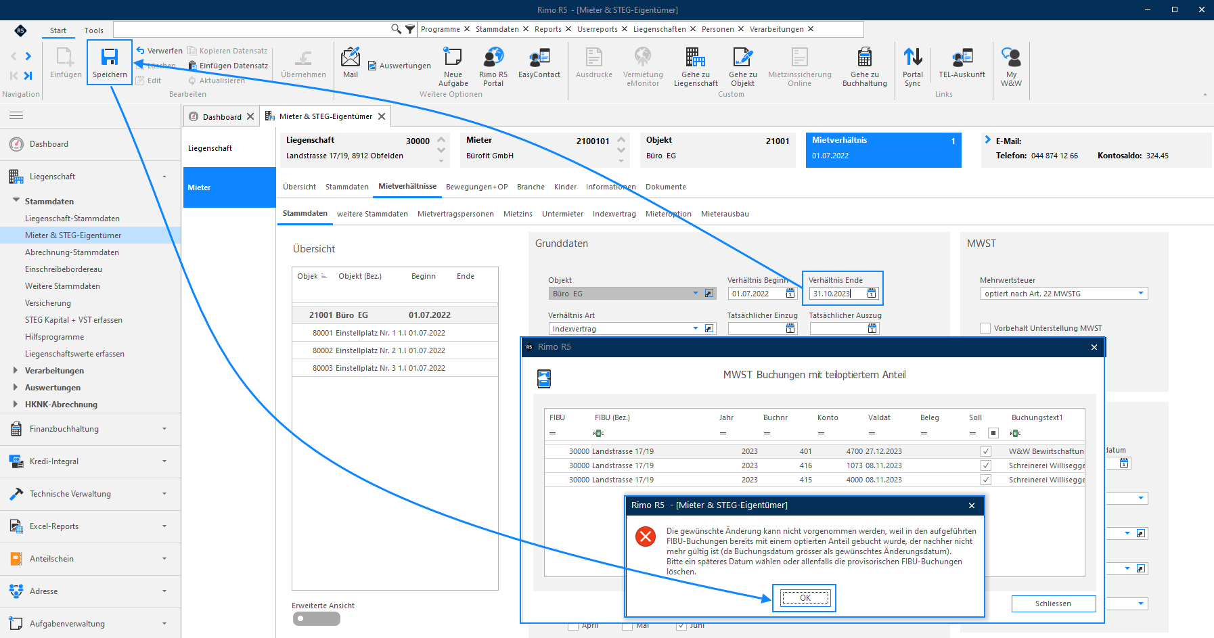Click the Speichern save icon
1214x638 pixels.
tap(110, 57)
